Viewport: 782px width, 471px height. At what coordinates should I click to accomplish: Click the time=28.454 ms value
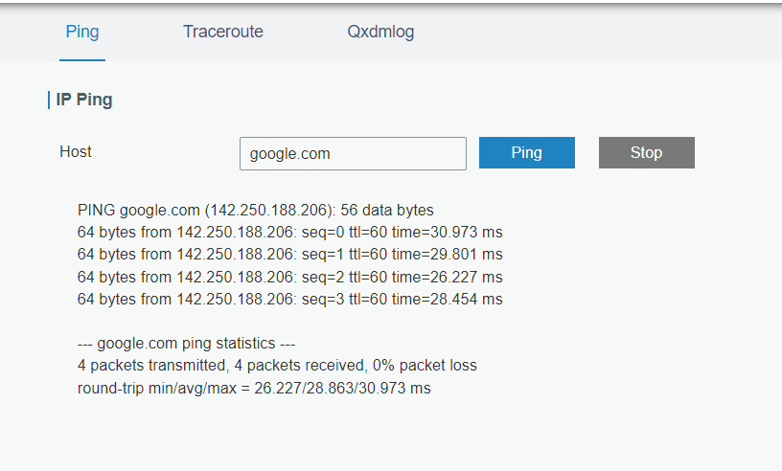(x=447, y=299)
